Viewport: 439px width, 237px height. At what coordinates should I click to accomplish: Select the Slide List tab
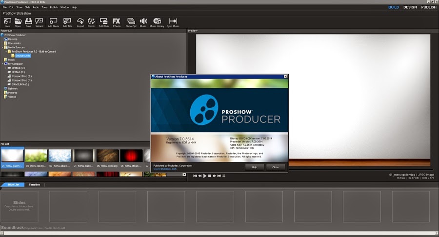13,185
